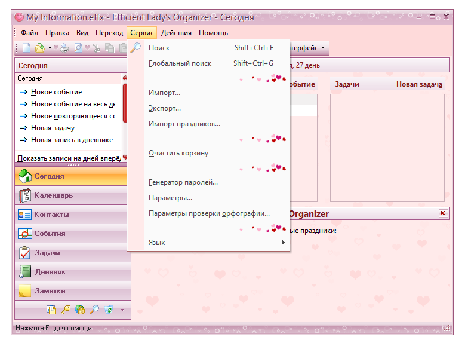Viewport: 465px width, 352px height.
Task: Click the Сегодня pane header
Action: pos(70,65)
